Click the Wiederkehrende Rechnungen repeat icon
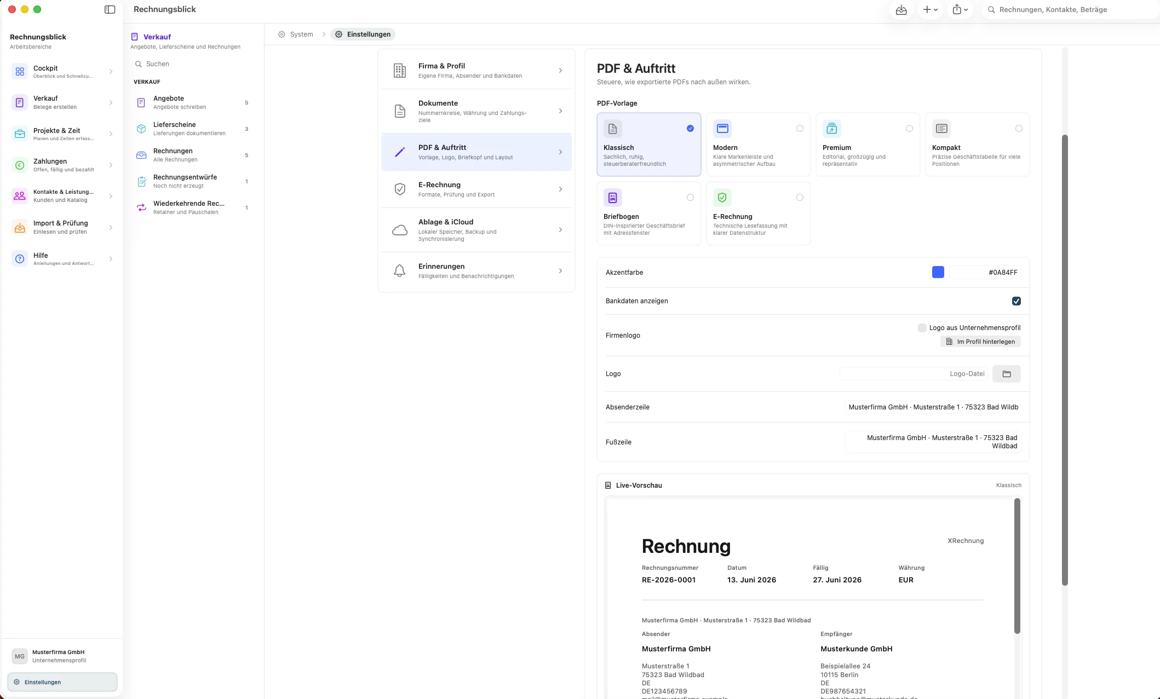This screenshot has width=1160, height=699. [x=141, y=207]
